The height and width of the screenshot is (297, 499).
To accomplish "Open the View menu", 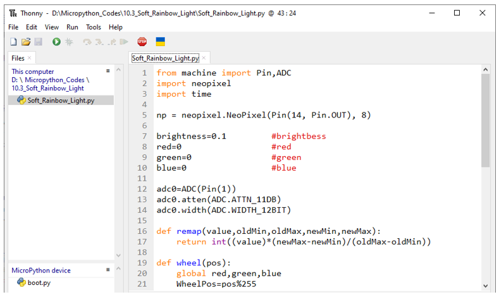I will [x=52, y=27].
